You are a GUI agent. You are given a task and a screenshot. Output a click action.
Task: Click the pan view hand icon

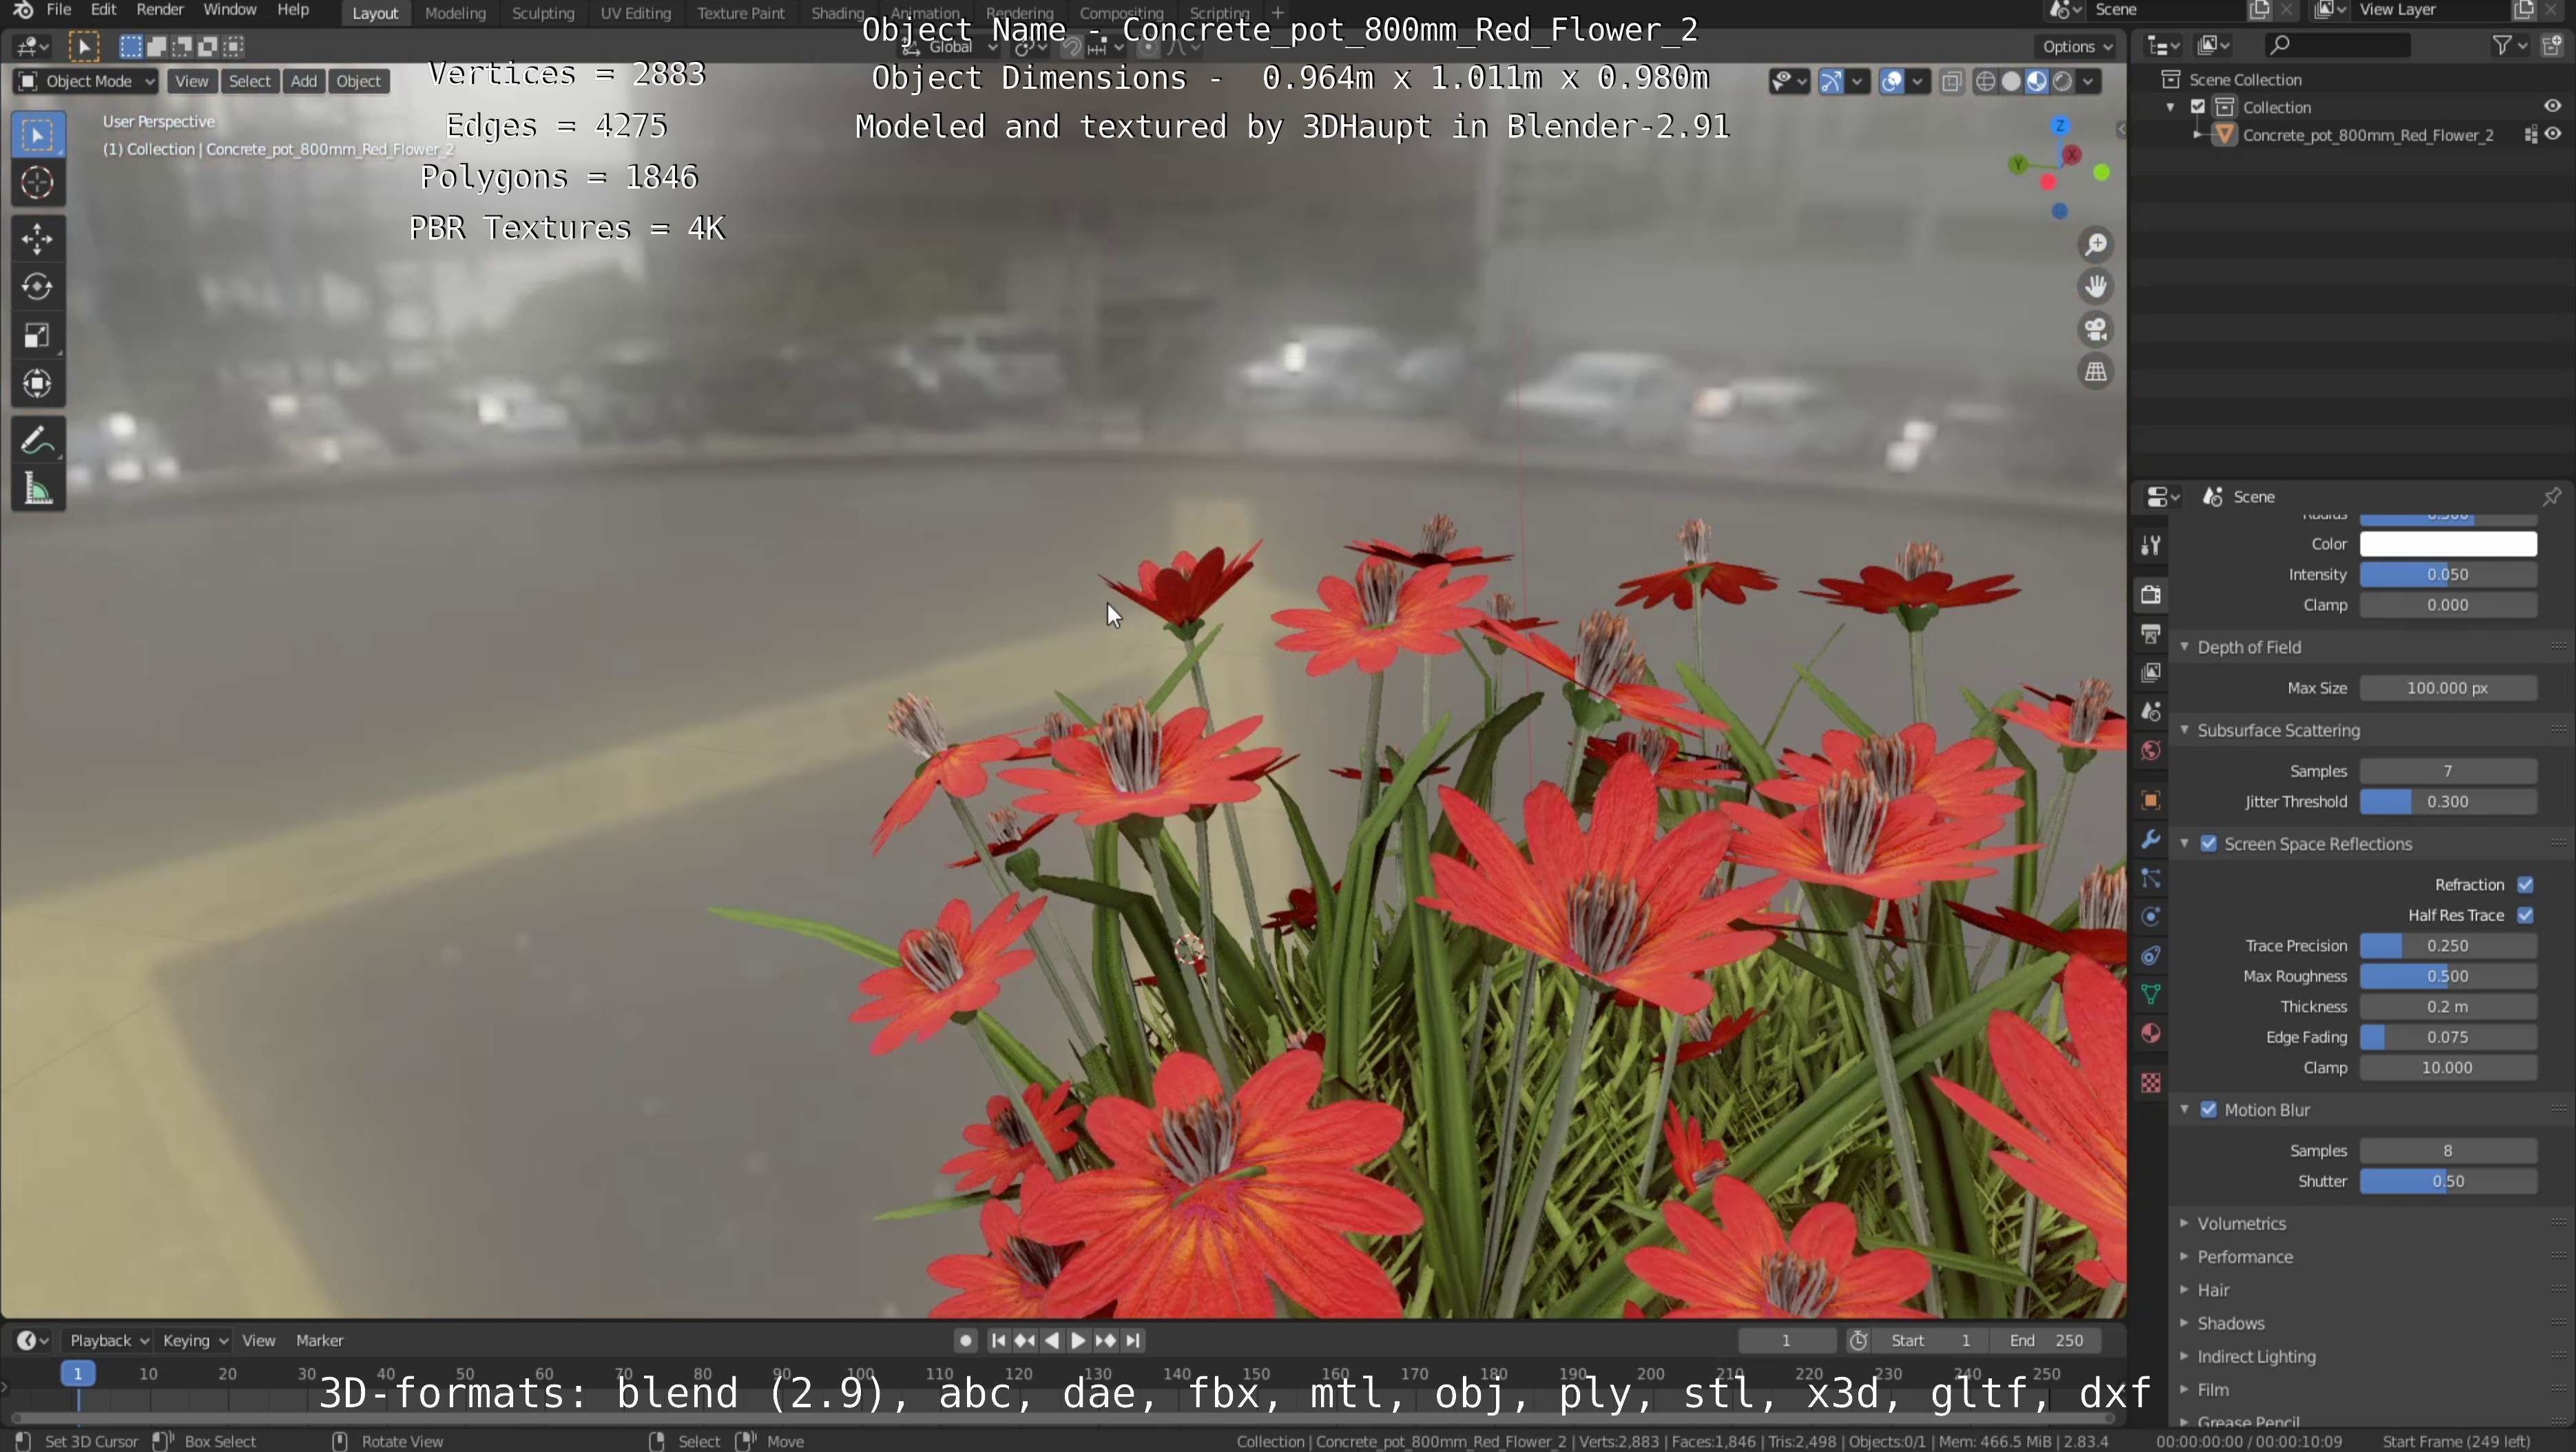(x=2095, y=287)
